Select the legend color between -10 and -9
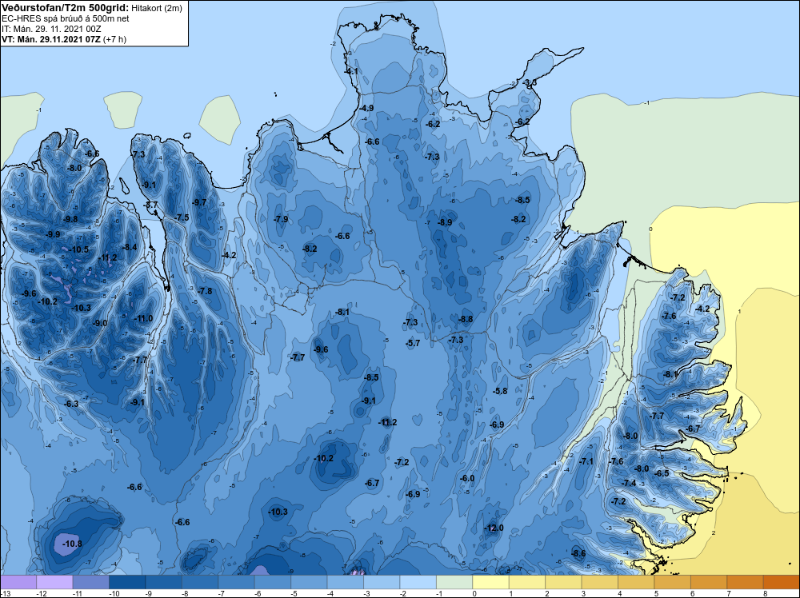Image resolution: width=800 pixels, height=598 pixels. (x=127, y=582)
